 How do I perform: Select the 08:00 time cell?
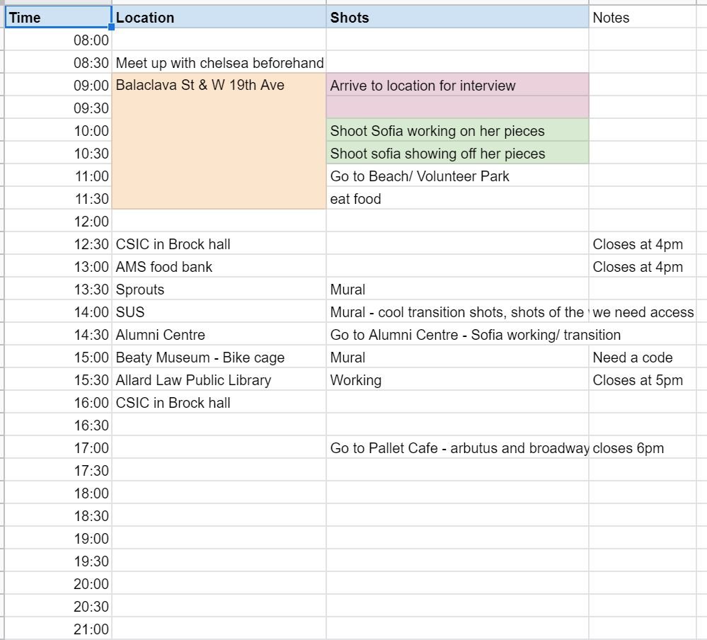pyautogui.click(x=58, y=40)
